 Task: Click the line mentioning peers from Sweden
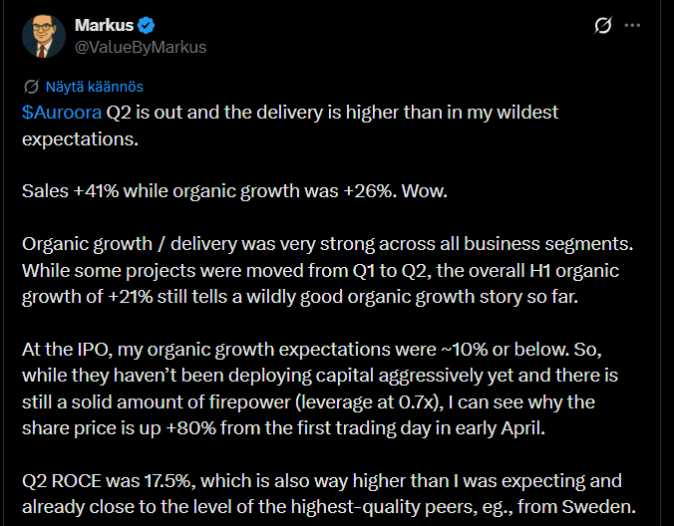329,507
